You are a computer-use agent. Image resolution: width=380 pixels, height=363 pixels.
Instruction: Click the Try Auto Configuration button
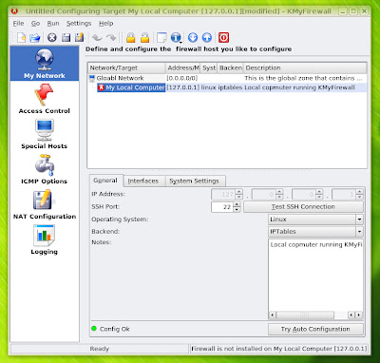point(315,329)
